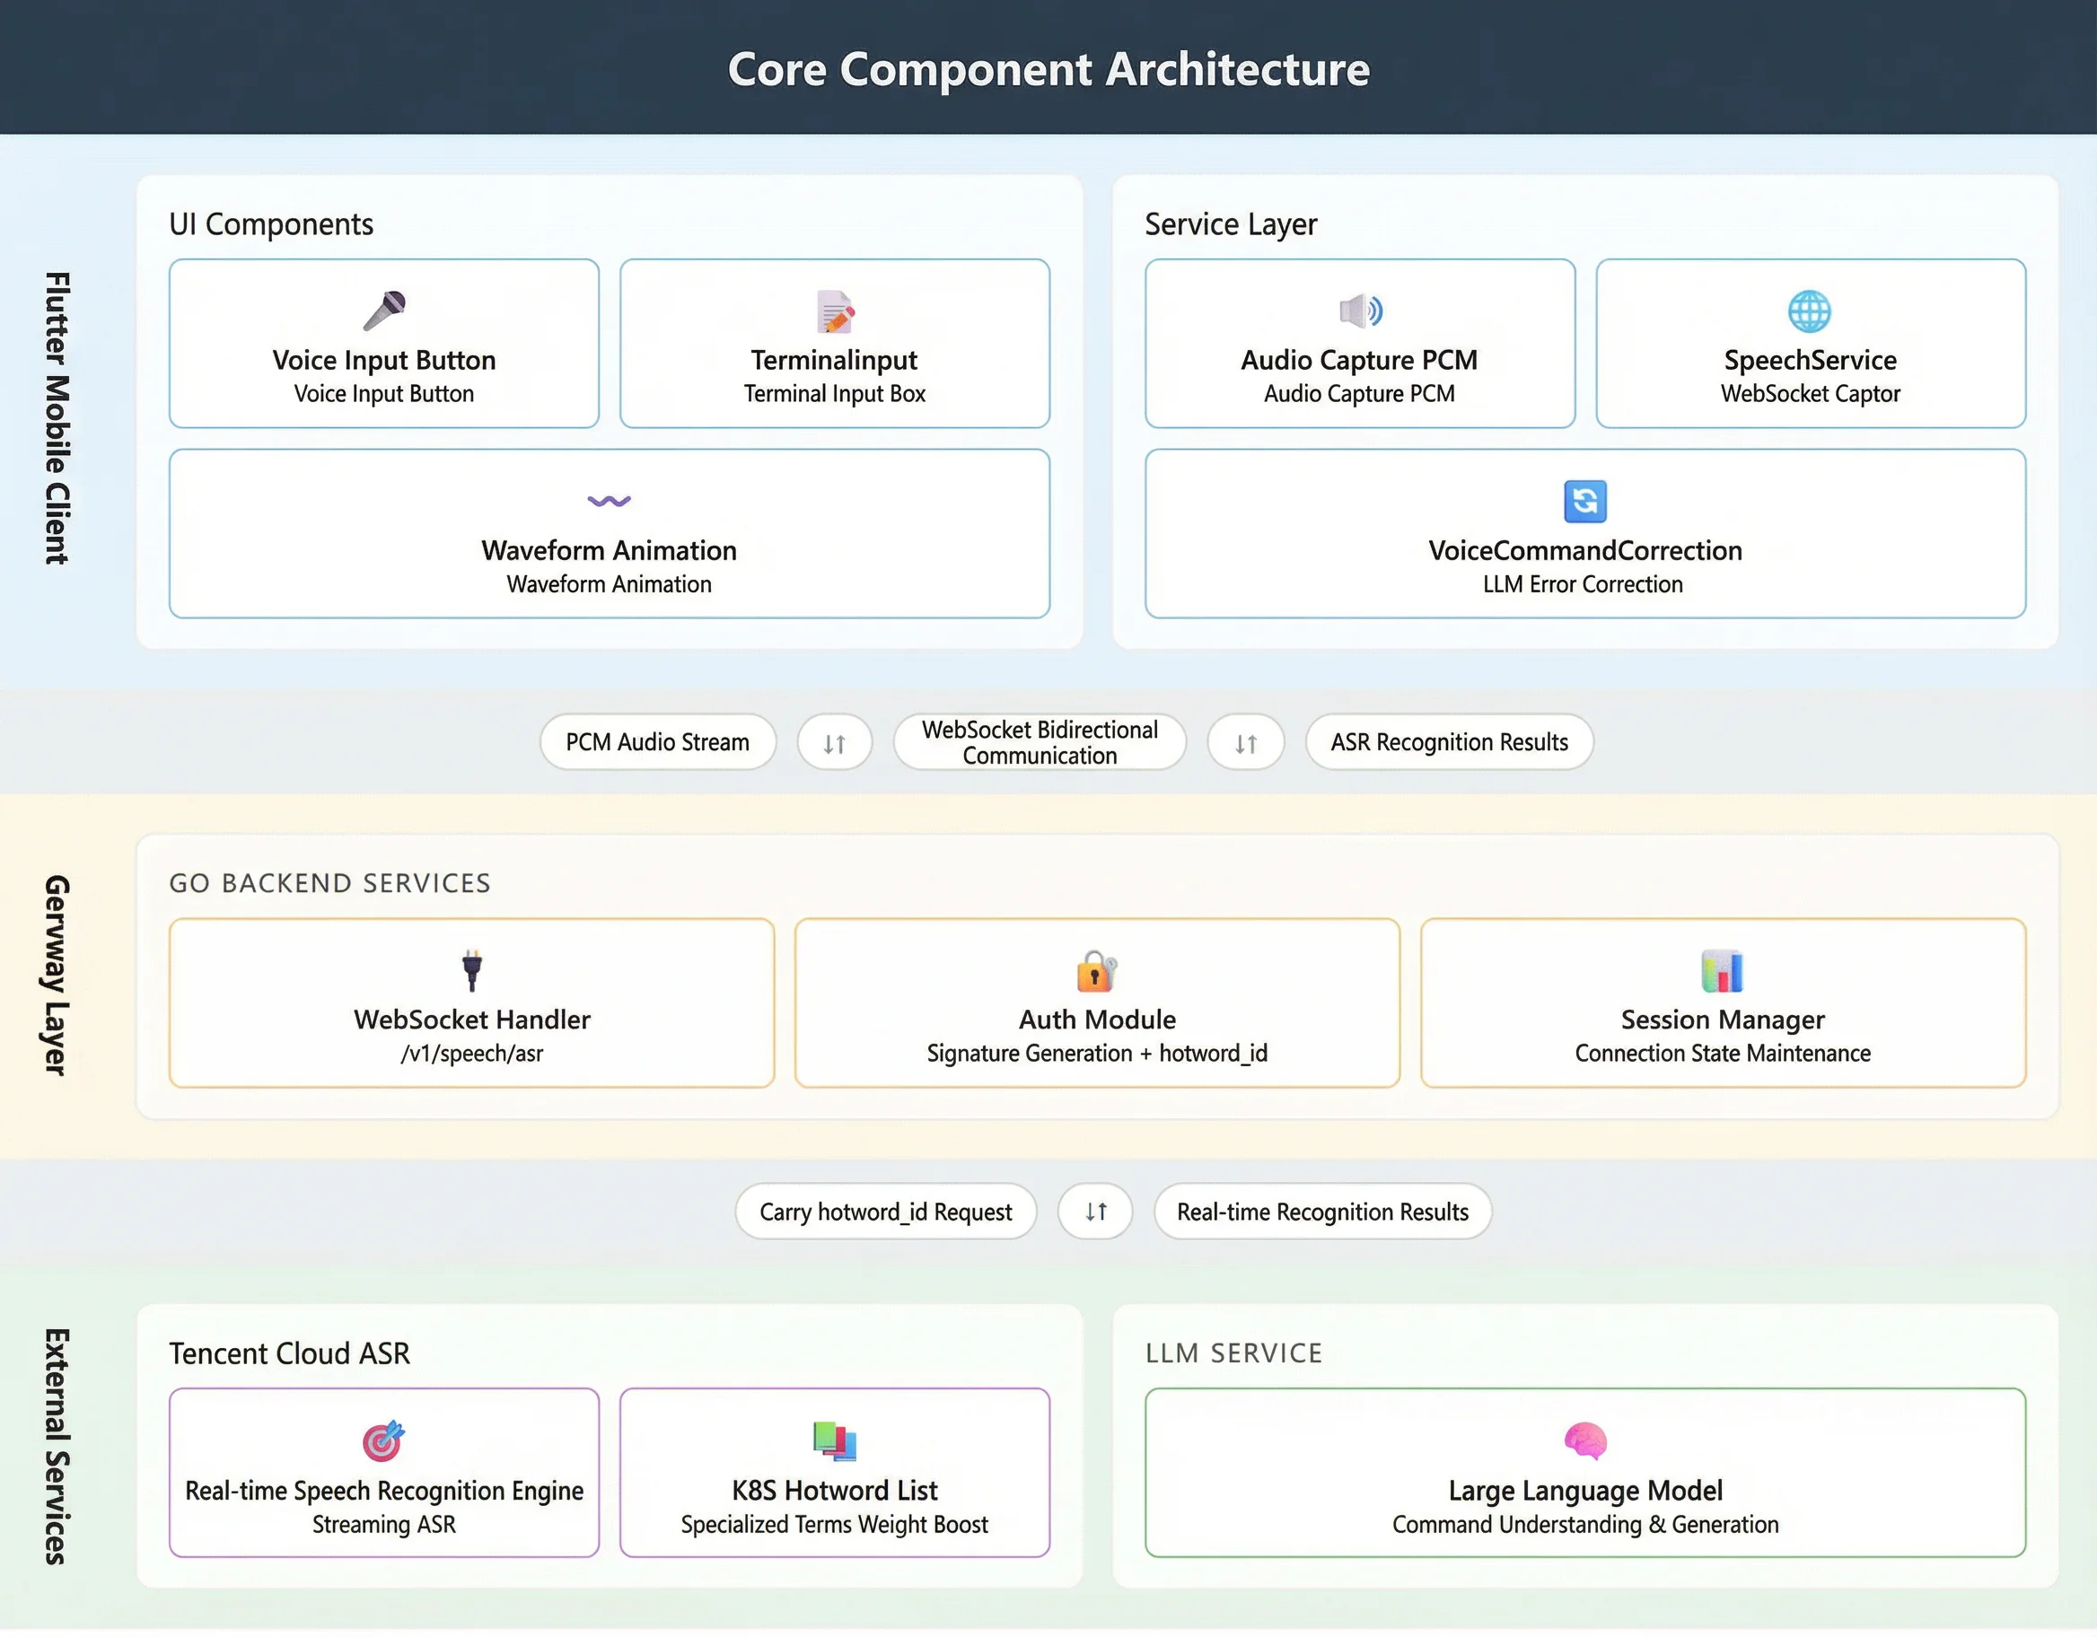Click the microphone icon for Voice Input Button
2097x1637 pixels.
coord(384,311)
